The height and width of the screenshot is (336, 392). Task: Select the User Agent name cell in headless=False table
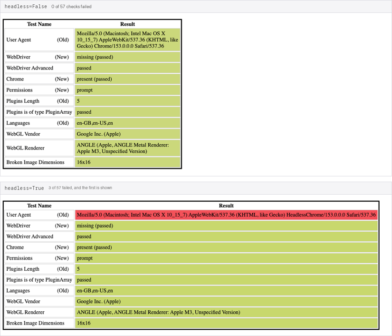pyautogui.click(x=39, y=40)
